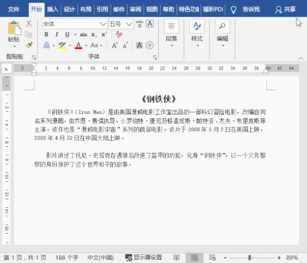The height and width of the screenshot is (263, 307).
Task: Click the language 中文(中国) indicator
Action: [x=100, y=258]
